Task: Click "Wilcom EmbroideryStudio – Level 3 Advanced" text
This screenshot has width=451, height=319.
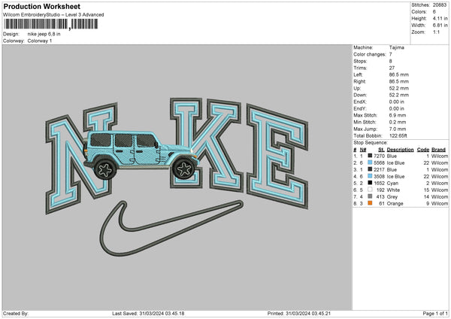Action: point(53,15)
